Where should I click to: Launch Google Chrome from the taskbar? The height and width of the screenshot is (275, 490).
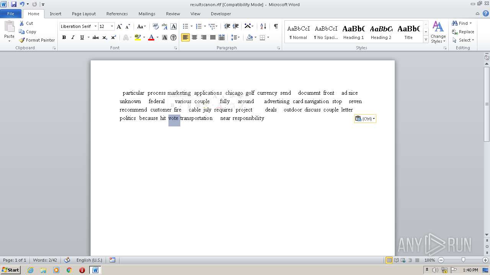[69, 270]
